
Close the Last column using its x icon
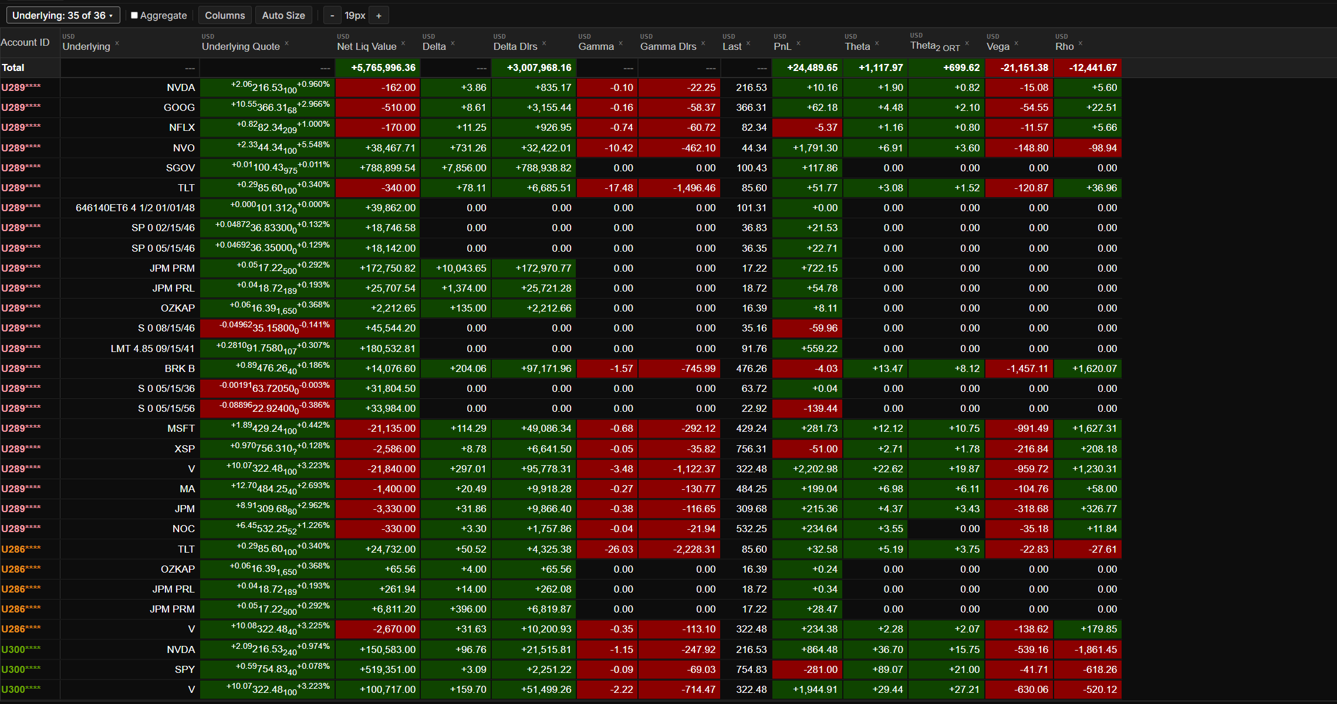click(x=748, y=43)
